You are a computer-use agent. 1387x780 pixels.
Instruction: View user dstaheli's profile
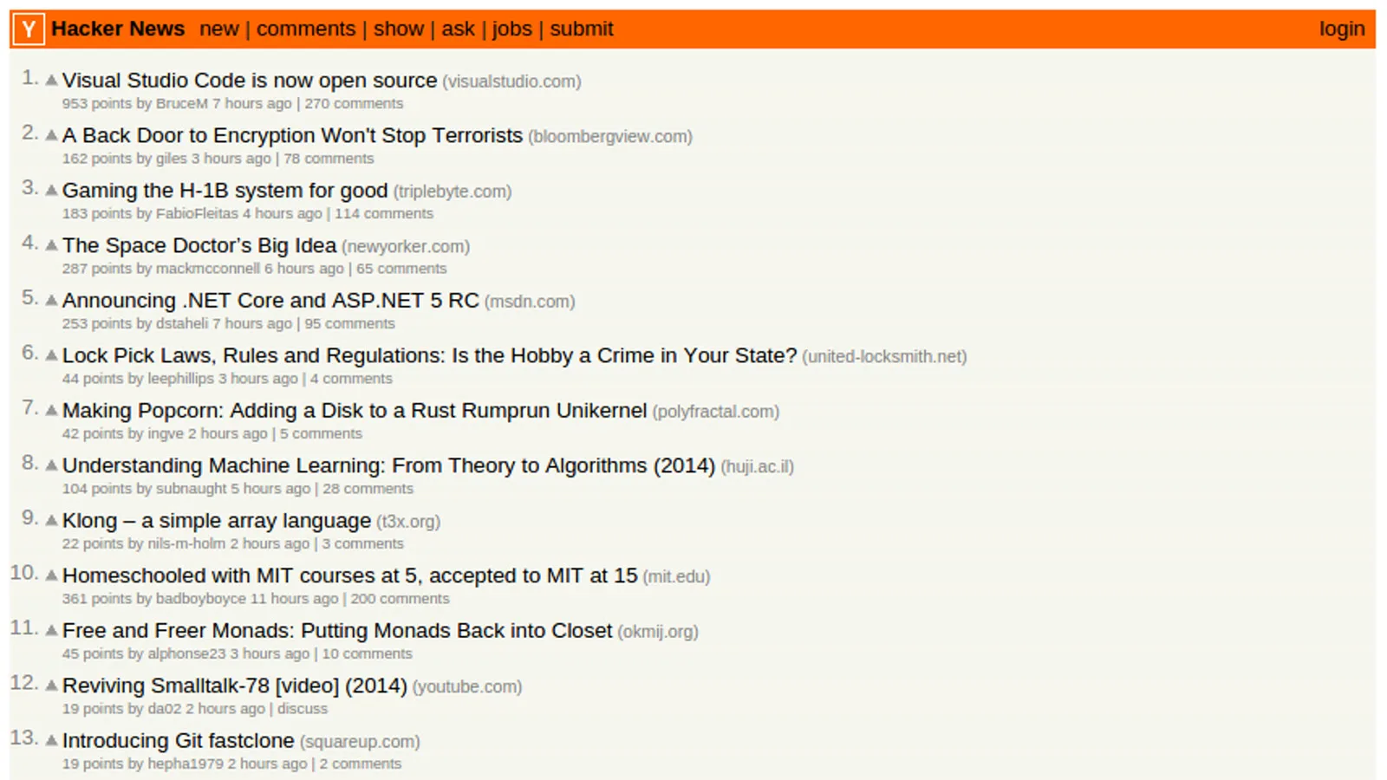click(x=182, y=324)
